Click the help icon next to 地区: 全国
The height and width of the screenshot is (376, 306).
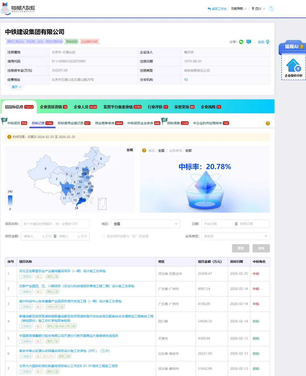[144, 151]
